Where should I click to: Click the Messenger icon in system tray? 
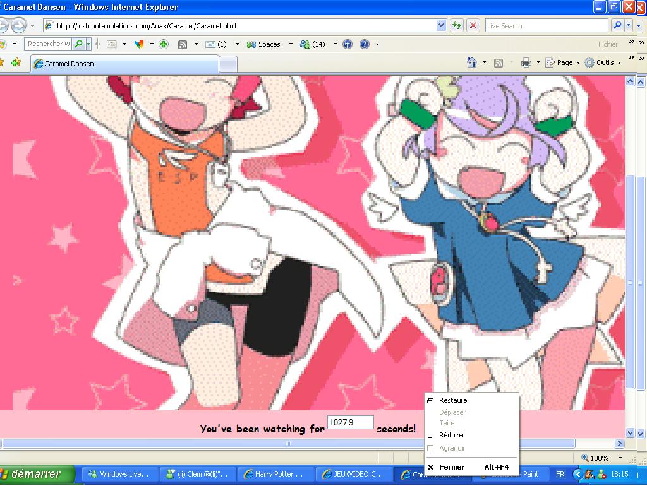click(602, 474)
